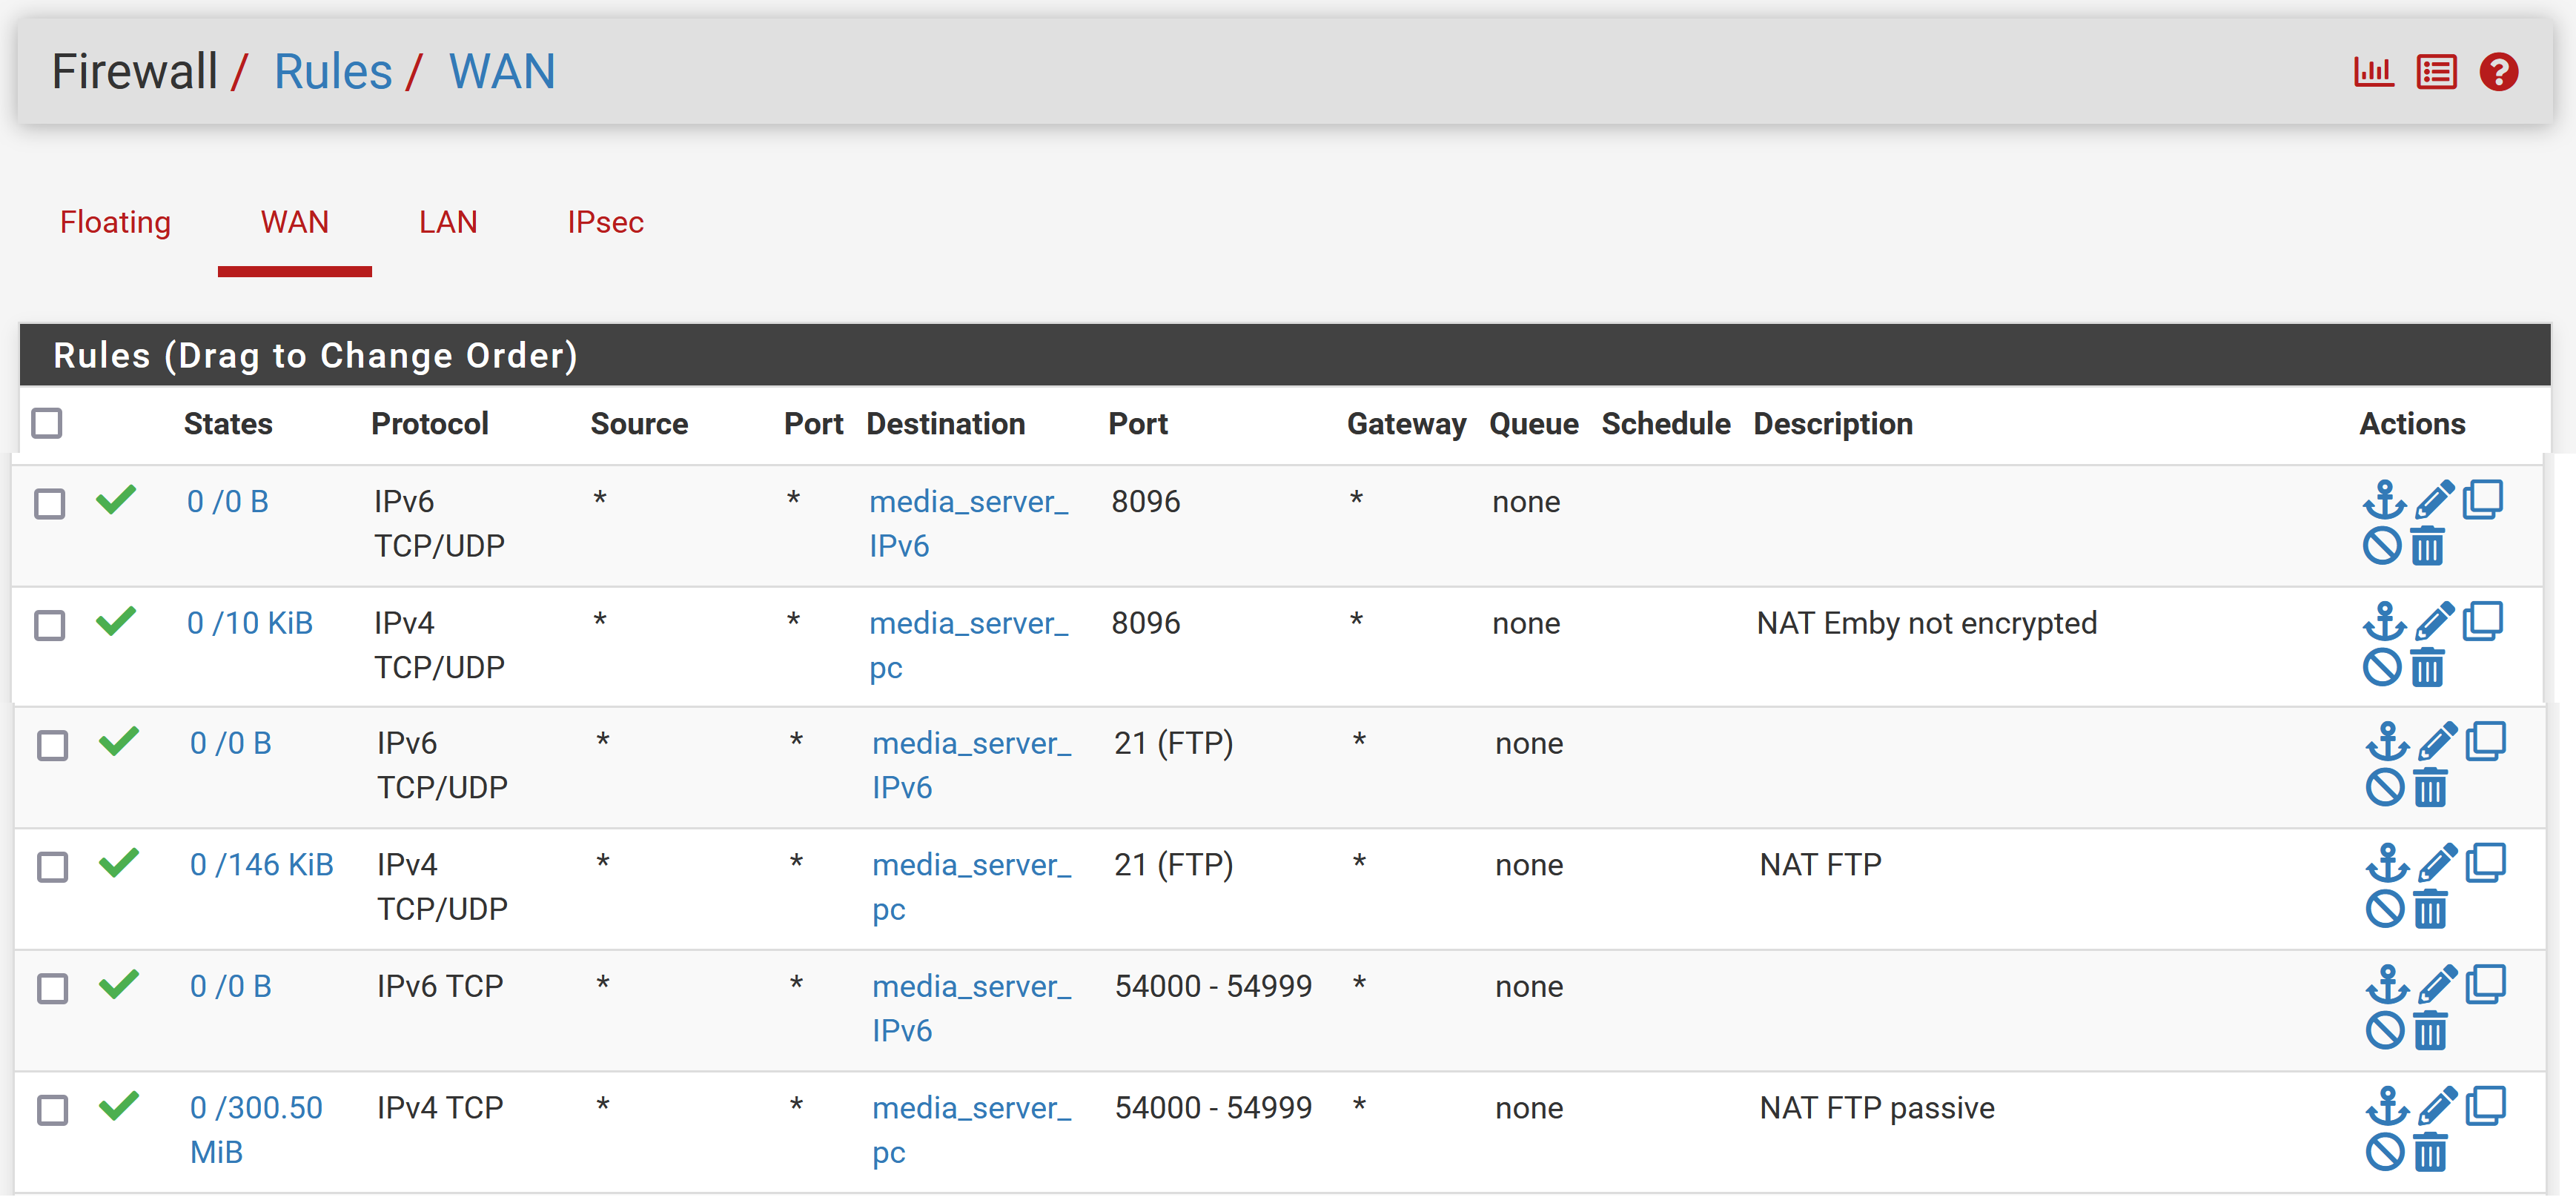Delete the NAT FTP passive rule
This screenshot has width=2576, height=1200.
point(2430,1153)
